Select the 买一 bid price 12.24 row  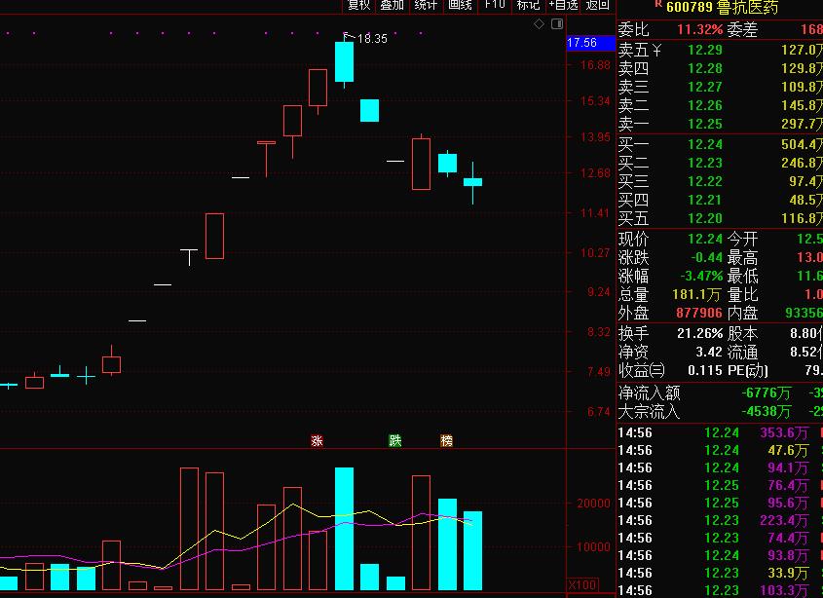point(719,144)
